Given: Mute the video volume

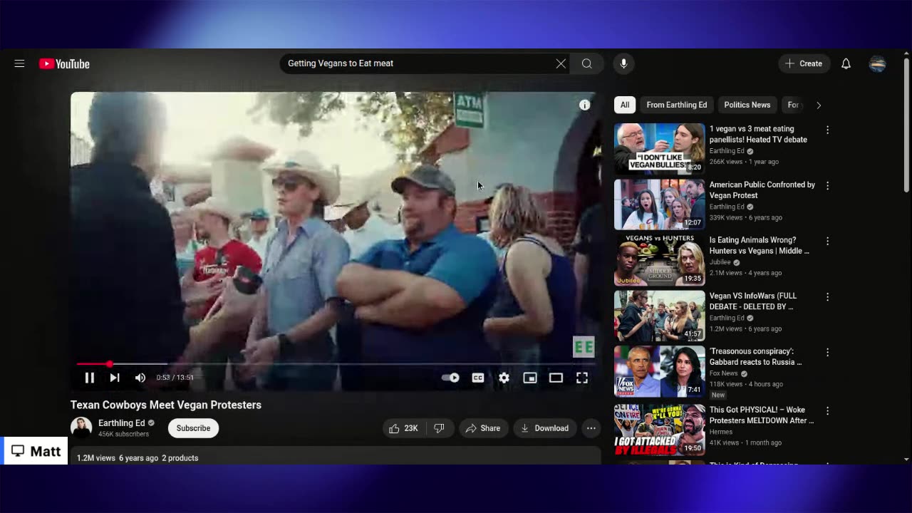Looking at the screenshot, I should pos(140,378).
